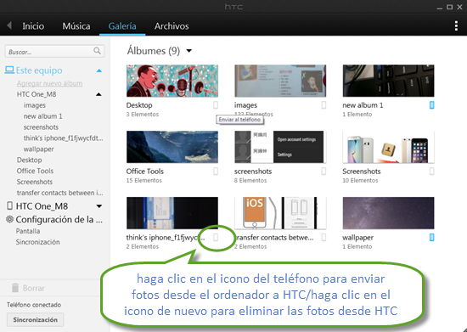Open the Screenshots phones album thumbnail
Screen dimensions: 467x332
coord(388,147)
